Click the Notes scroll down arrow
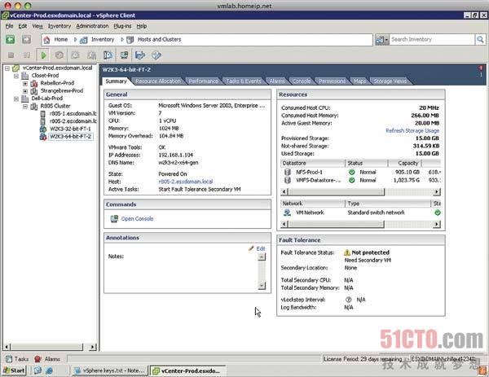The image size is (489, 377). point(262,286)
